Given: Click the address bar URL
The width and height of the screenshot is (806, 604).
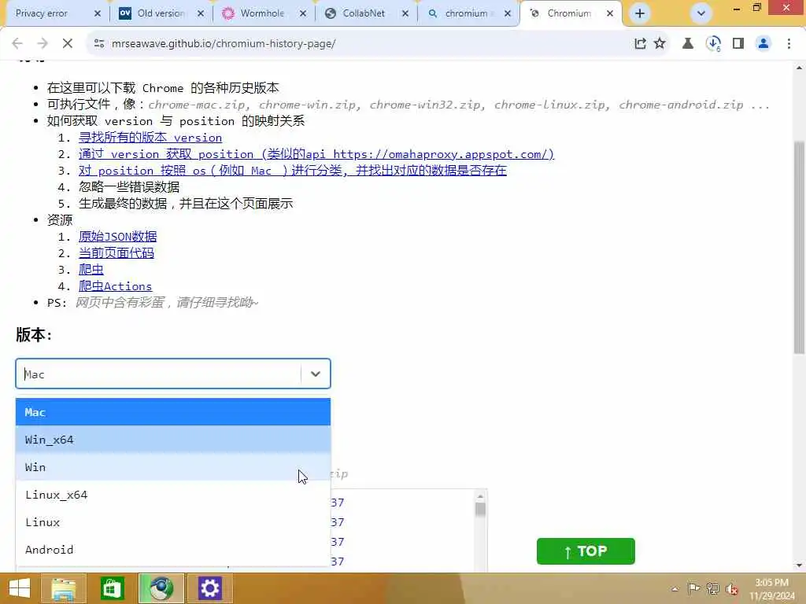Looking at the screenshot, I should (224, 44).
